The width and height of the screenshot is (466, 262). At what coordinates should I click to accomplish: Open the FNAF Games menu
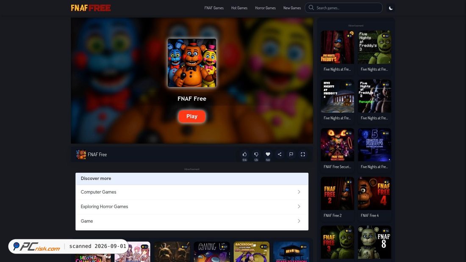(214, 8)
